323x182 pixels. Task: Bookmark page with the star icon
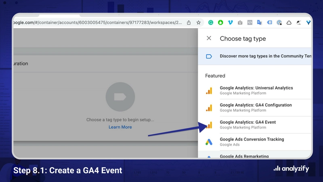tap(199, 23)
